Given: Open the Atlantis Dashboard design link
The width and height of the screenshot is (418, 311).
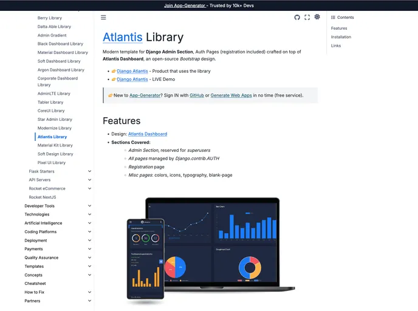Looking at the screenshot, I should click(148, 134).
